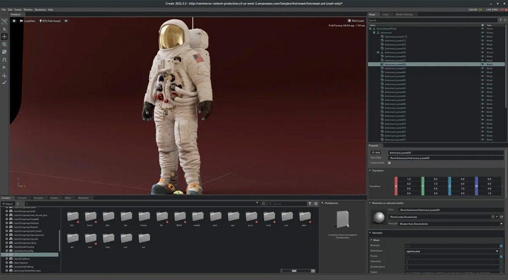The image size is (508, 280).
Task: Open viewport settings gear icon
Action: point(14,21)
